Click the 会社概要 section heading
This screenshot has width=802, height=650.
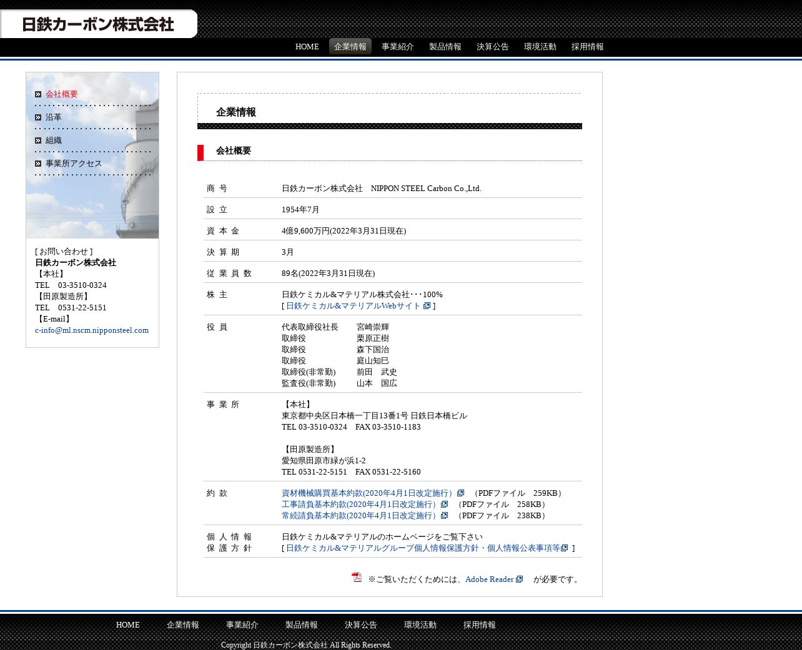(x=234, y=150)
